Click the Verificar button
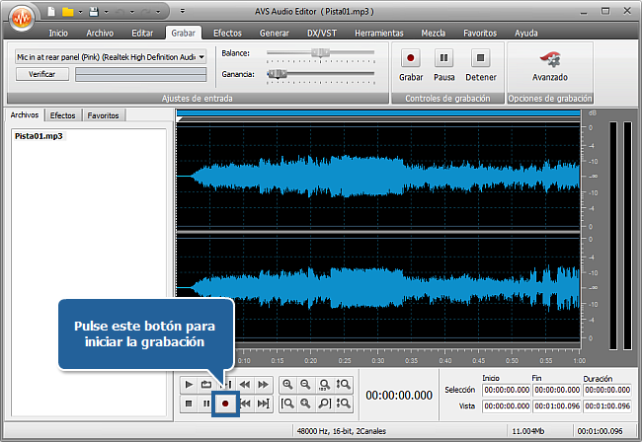642x442 pixels. click(42, 74)
